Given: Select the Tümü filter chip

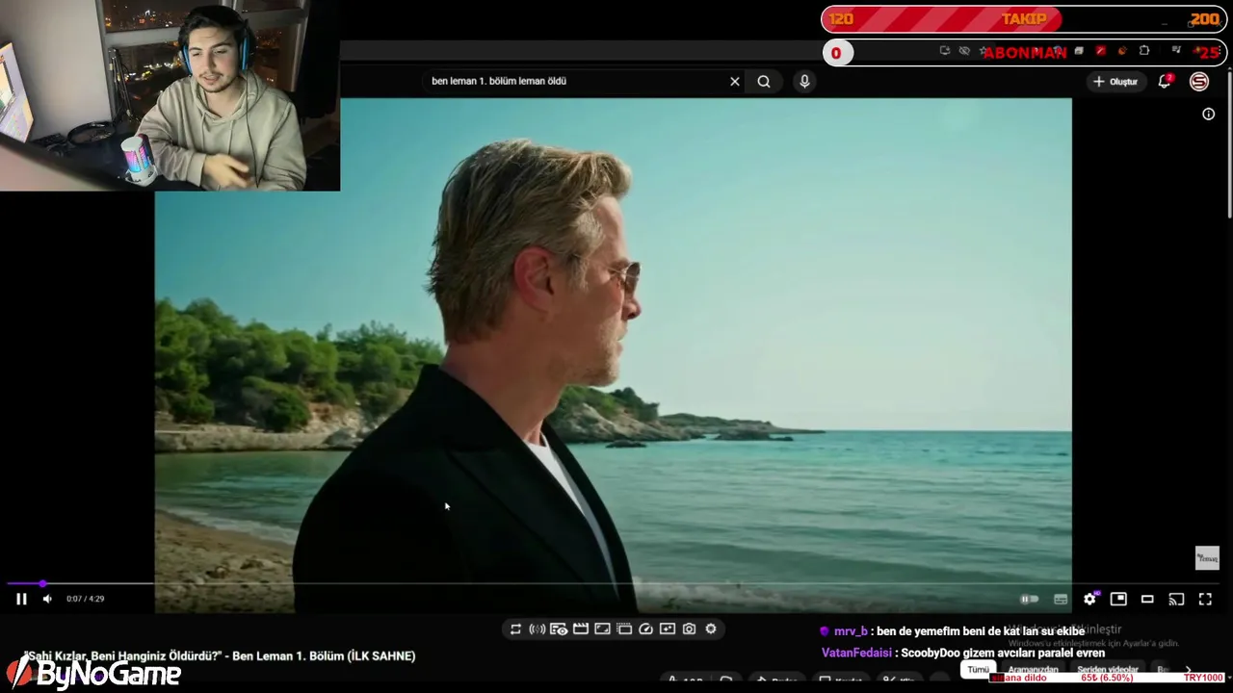Looking at the screenshot, I should (978, 669).
